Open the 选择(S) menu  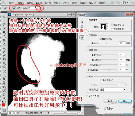[48, 3]
